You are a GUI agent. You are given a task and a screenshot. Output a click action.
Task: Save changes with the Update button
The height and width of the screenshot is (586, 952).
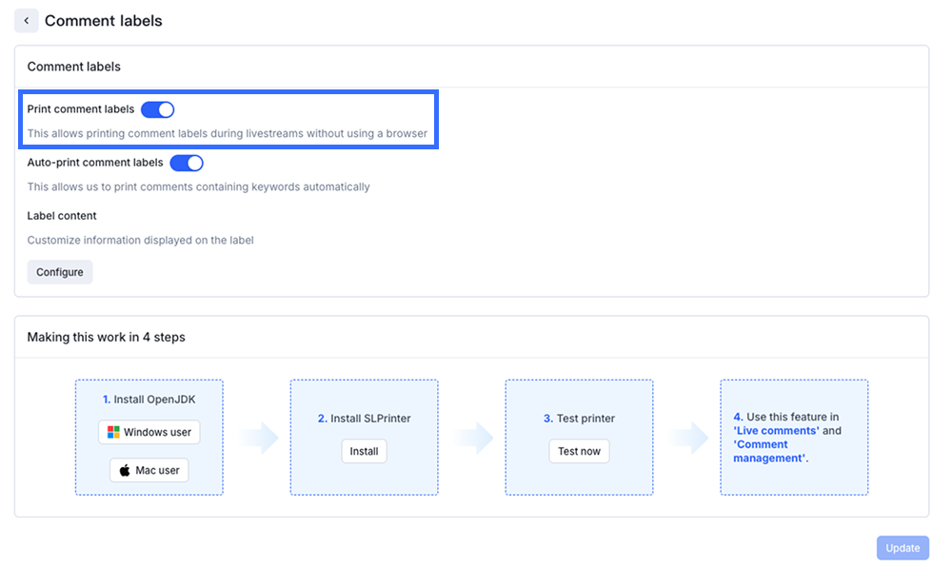[902, 548]
